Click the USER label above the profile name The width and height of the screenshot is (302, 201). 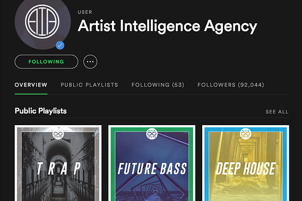(x=85, y=12)
